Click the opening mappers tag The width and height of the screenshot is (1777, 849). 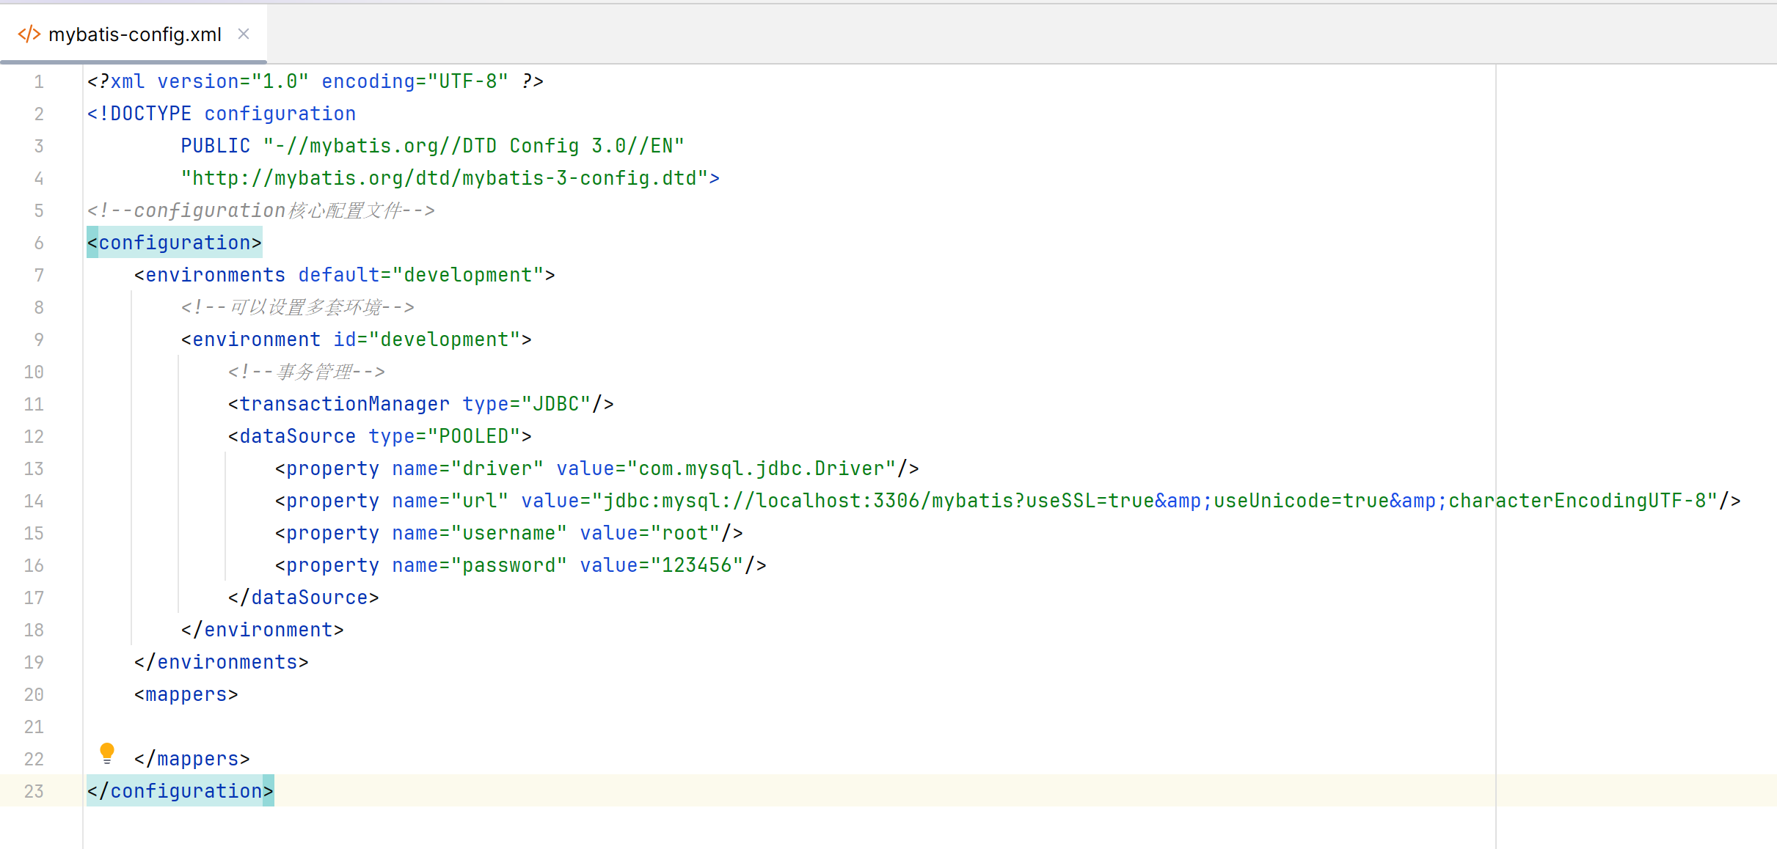pyautogui.click(x=186, y=694)
